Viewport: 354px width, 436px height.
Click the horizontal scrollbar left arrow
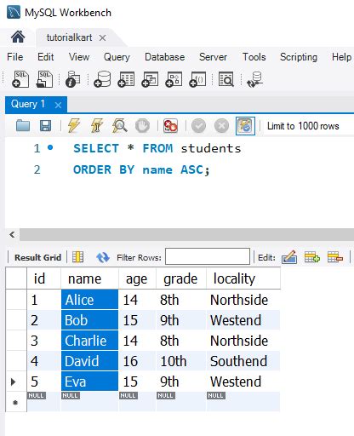12,235
